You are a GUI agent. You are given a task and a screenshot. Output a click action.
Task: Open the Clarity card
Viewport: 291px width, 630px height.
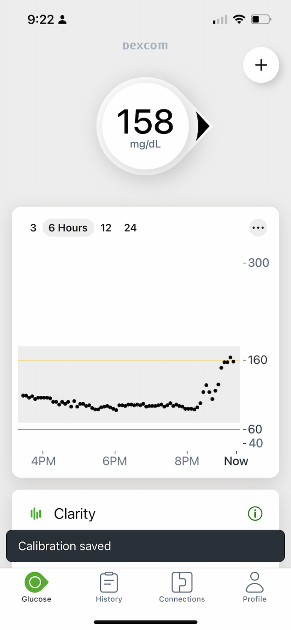tap(145, 514)
